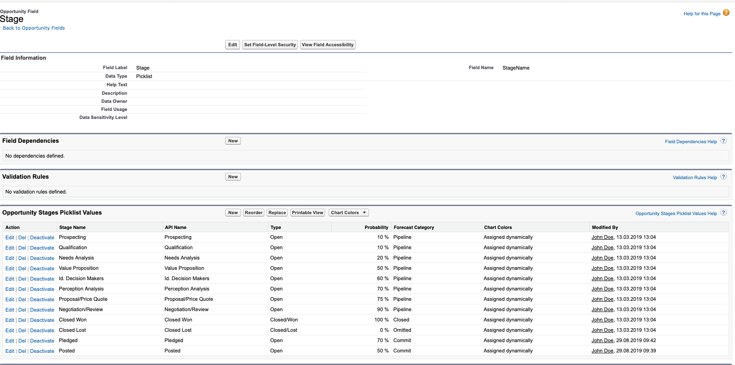Delete the Closed Lost stage
735x365 pixels.
[22, 330]
